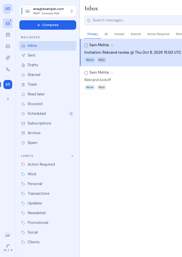
Task: Open the workflows icon in the left rail
Action: point(8,69)
